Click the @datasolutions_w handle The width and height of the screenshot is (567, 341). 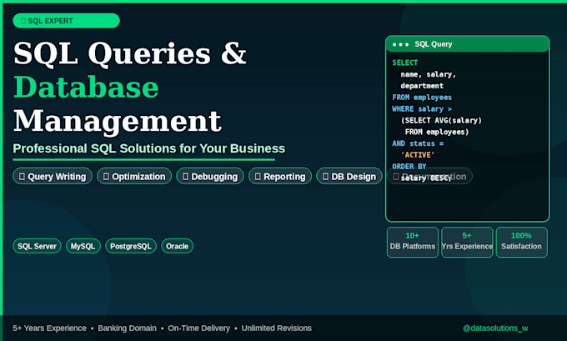pyautogui.click(x=495, y=328)
